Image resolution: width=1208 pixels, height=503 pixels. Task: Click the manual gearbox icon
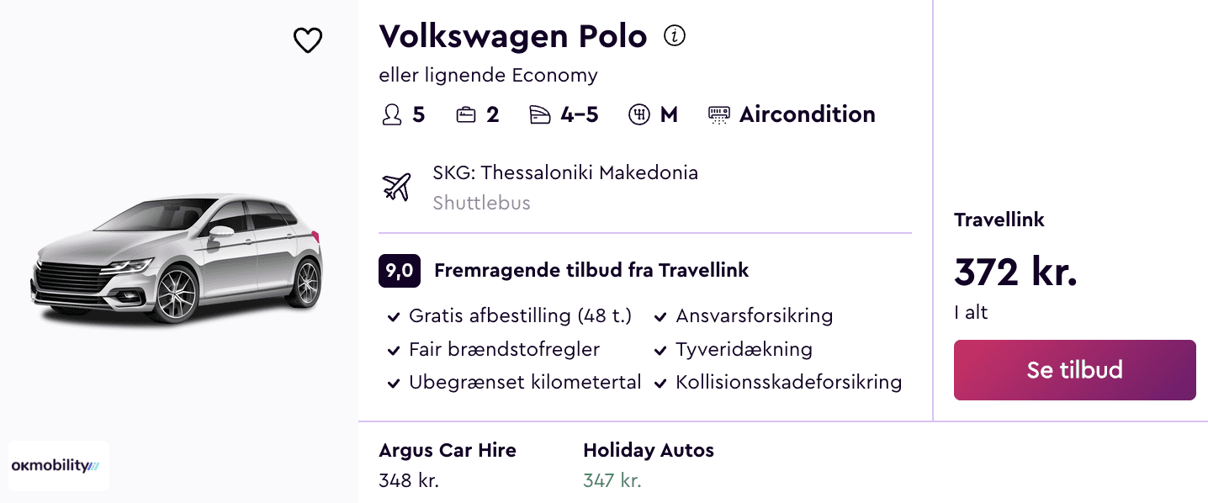pos(639,114)
